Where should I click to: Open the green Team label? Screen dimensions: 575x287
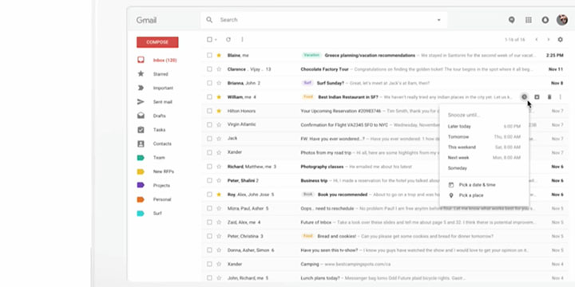159,157
